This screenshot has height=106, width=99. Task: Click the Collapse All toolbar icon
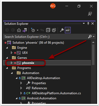coord(48,30)
